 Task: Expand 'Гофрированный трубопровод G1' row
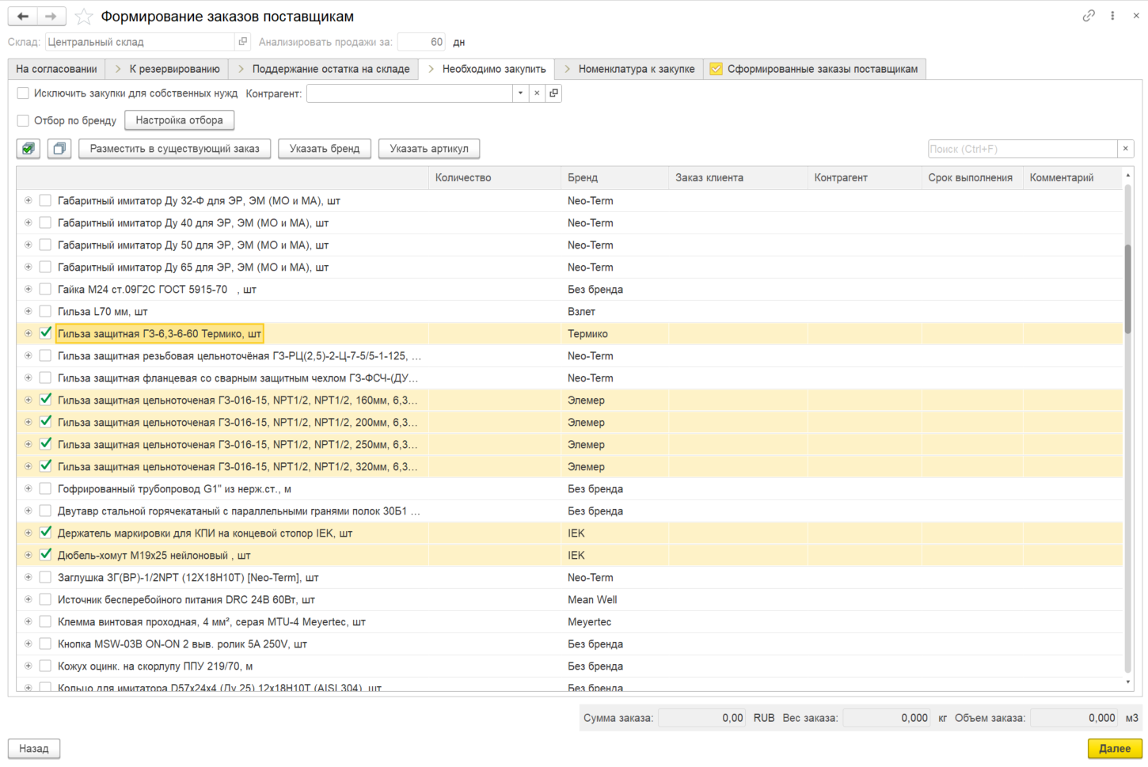coord(29,488)
